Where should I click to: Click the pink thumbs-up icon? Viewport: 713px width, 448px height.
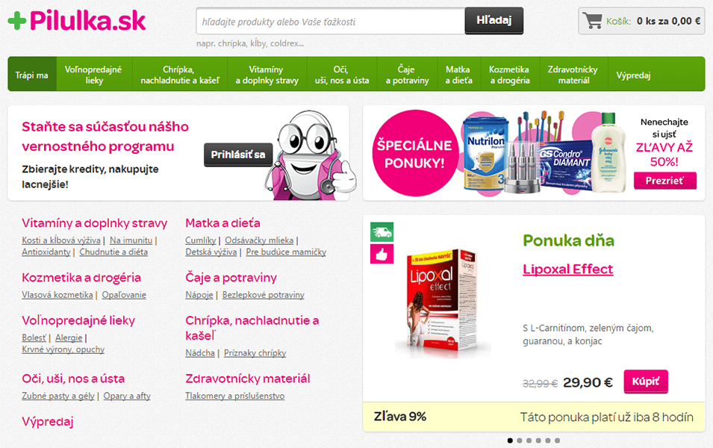pos(382,254)
